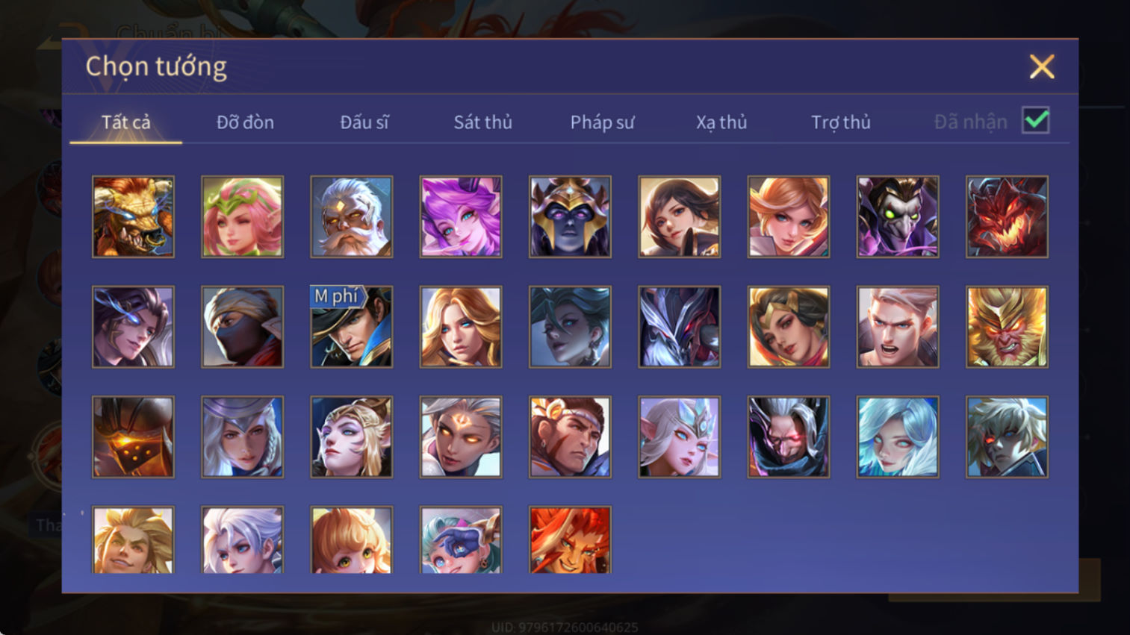Viewport: 1130px width, 635px height.
Task: Select the red demon hero portrait
Action: tap(1007, 217)
